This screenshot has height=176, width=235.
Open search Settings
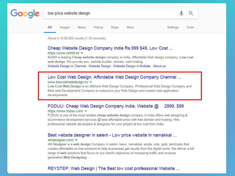(173, 27)
